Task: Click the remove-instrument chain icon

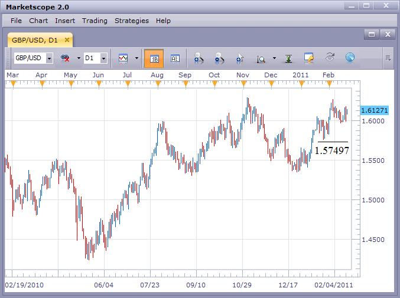Action: 66,58
